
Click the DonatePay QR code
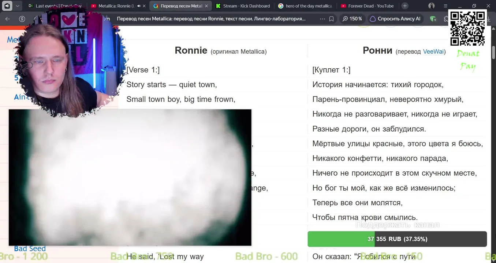(467, 28)
